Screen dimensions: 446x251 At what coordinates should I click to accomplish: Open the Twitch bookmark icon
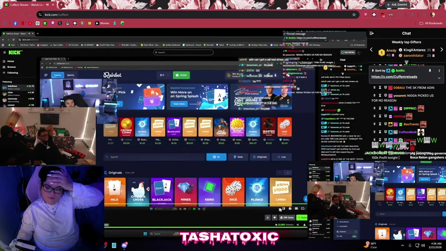[x=53, y=23]
